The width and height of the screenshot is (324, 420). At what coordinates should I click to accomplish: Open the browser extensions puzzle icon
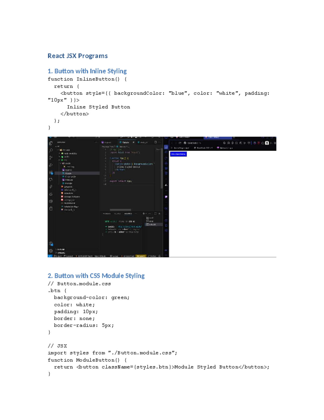(262, 143)
